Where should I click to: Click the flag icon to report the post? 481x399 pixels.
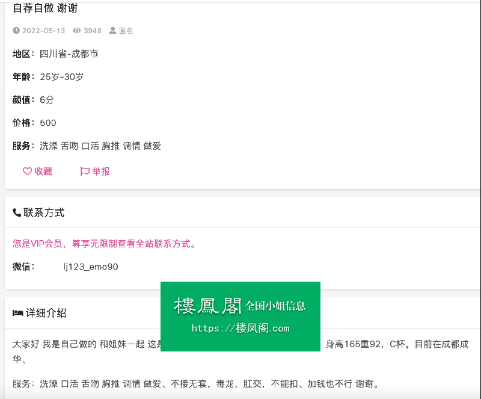[x=85, y=172]
